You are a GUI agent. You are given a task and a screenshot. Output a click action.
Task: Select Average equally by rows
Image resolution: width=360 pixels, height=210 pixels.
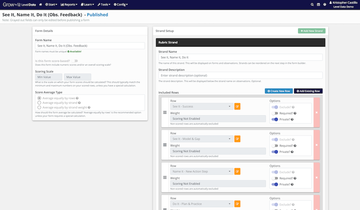39,98
